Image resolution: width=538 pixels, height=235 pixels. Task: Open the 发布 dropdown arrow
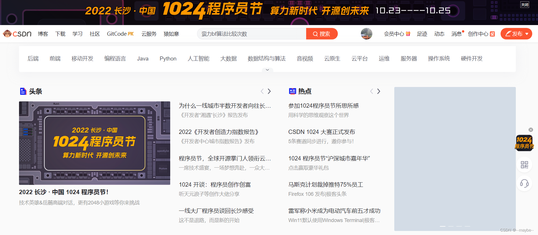click(527, 34)
